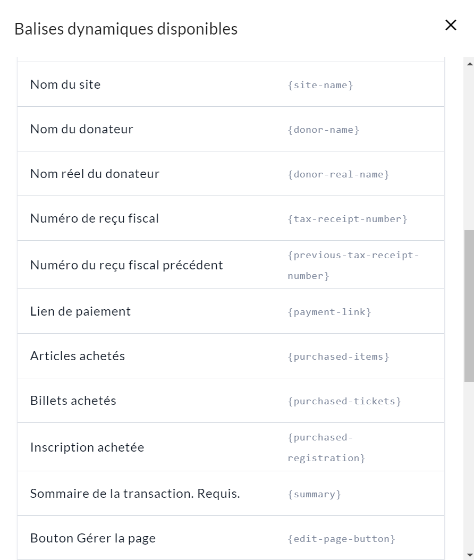
Task: Click the {donor-real-name} tag code
Action: pos(338,174)
